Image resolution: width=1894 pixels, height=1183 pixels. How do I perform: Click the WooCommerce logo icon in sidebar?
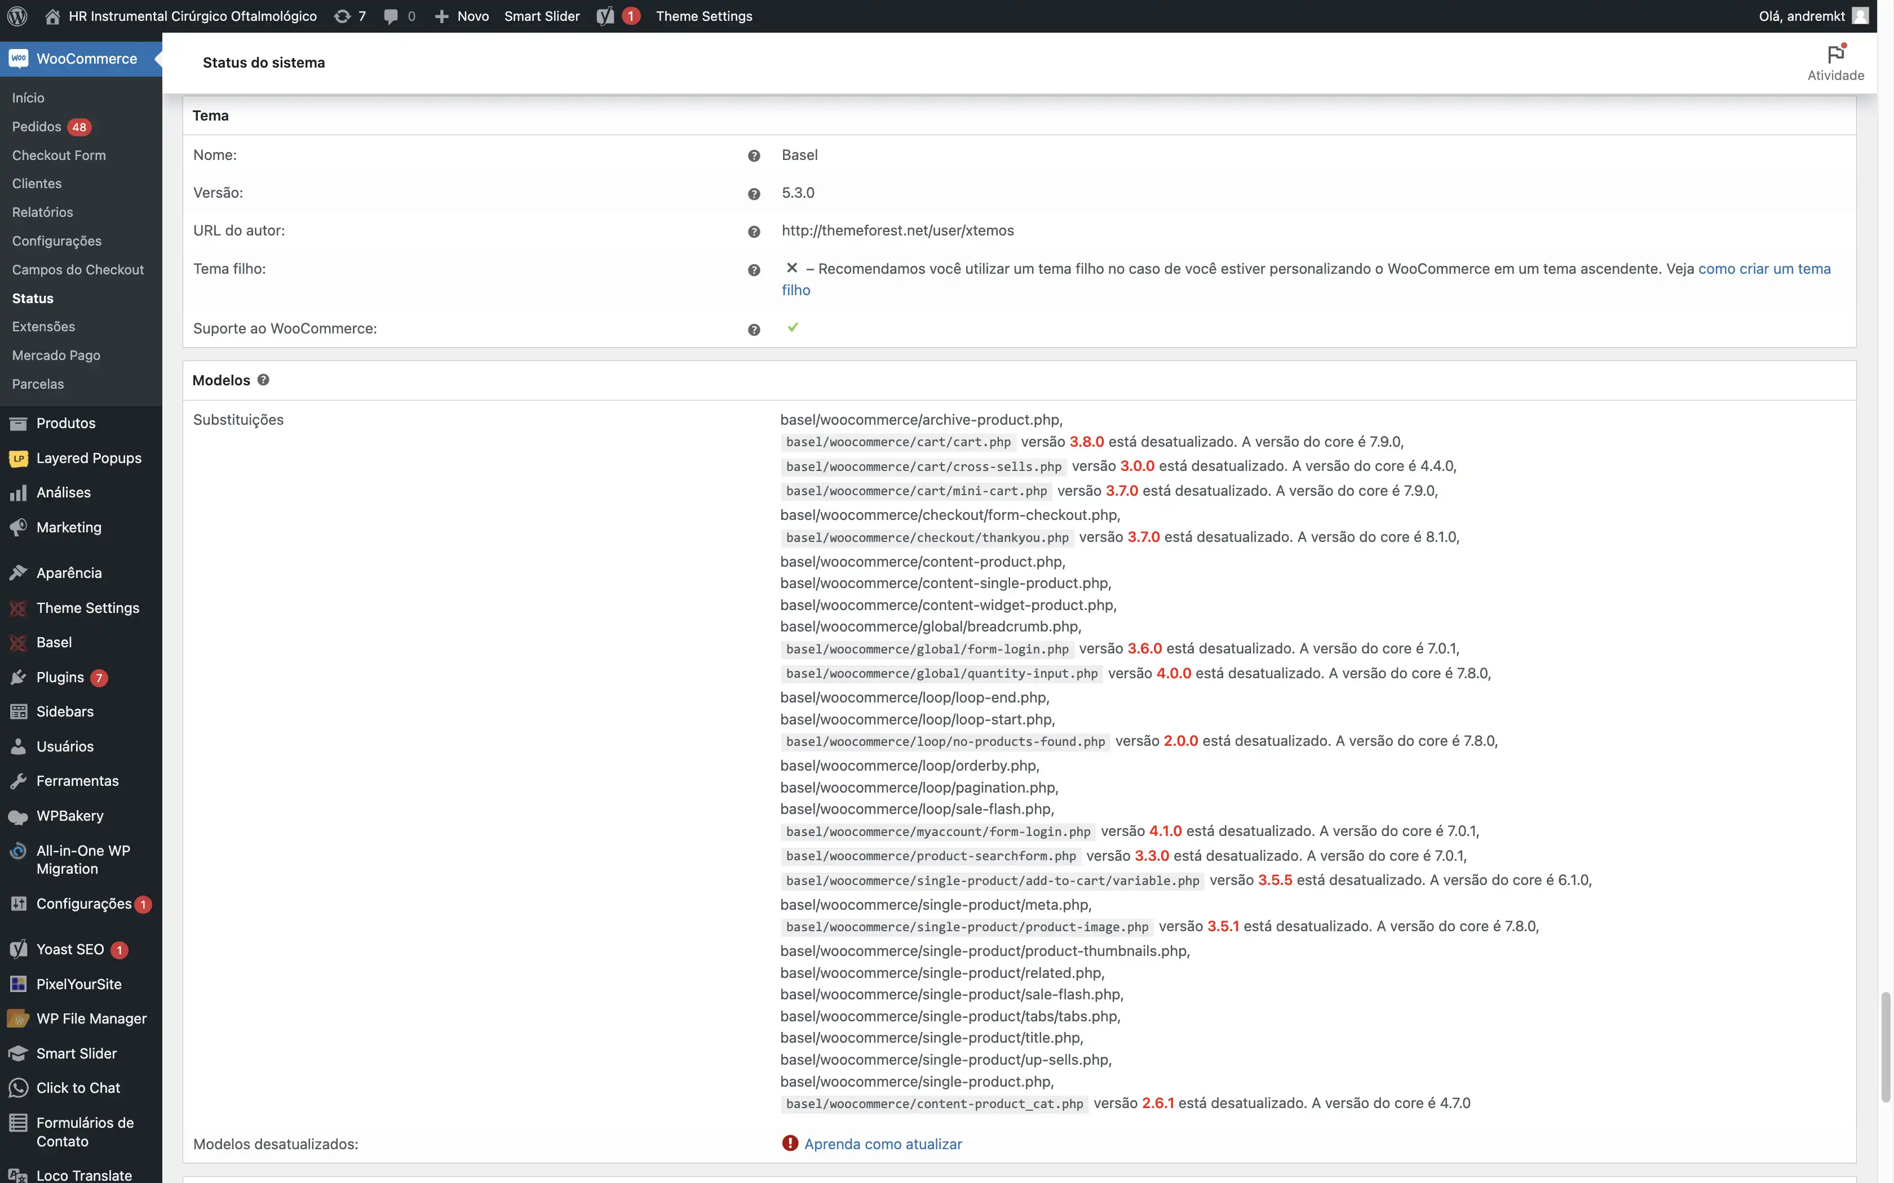(19, 59)
